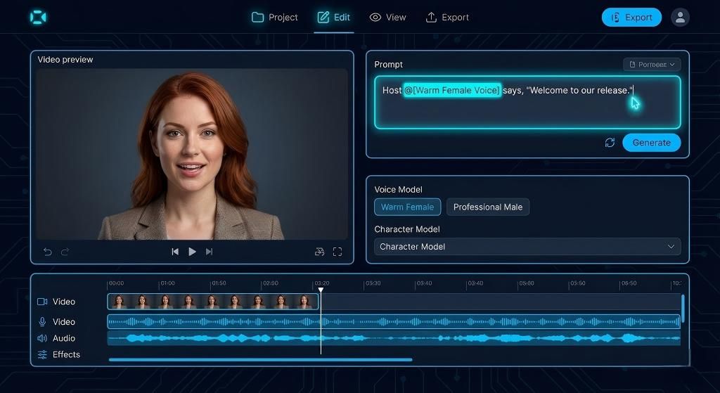720x393 pixels.
Task: Select the Professional Male voice model
Action: point(487,207)
